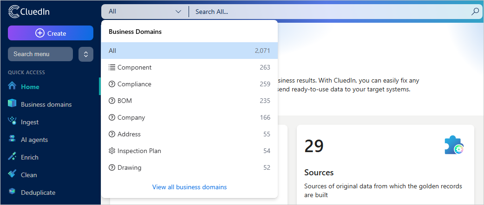Focus the Search menu field
This screenshot has height=205, width=484.
click(40, 54)
